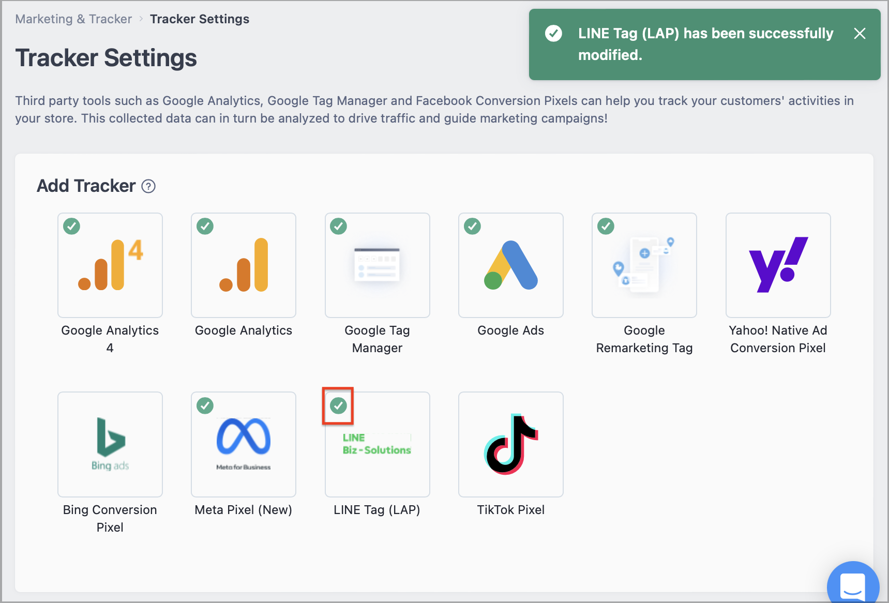Click the Tracker Settings breadcrumb
This screenshot has width=889, height=603.
coord(200,19)
